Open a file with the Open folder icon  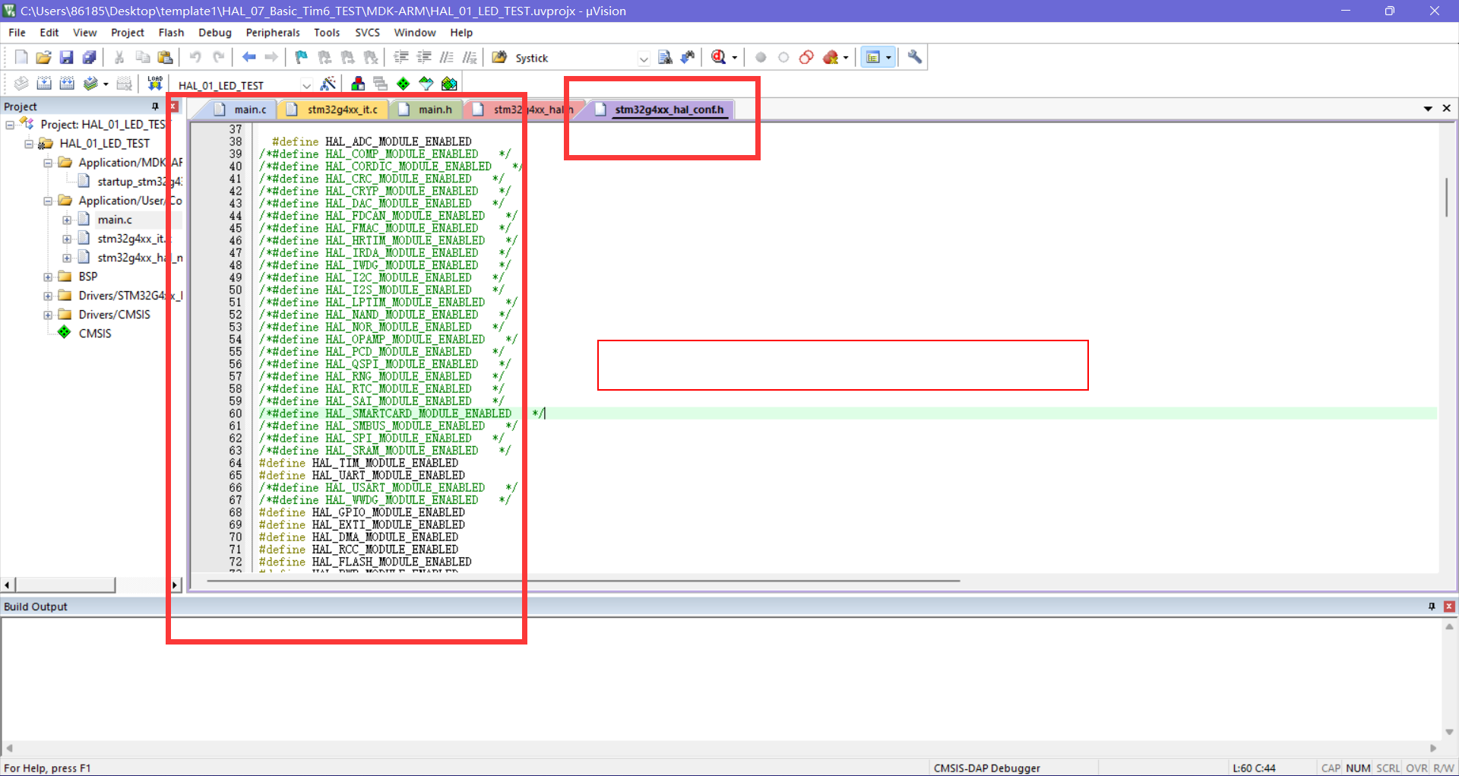pyautogui.click(x=44, y=57)
